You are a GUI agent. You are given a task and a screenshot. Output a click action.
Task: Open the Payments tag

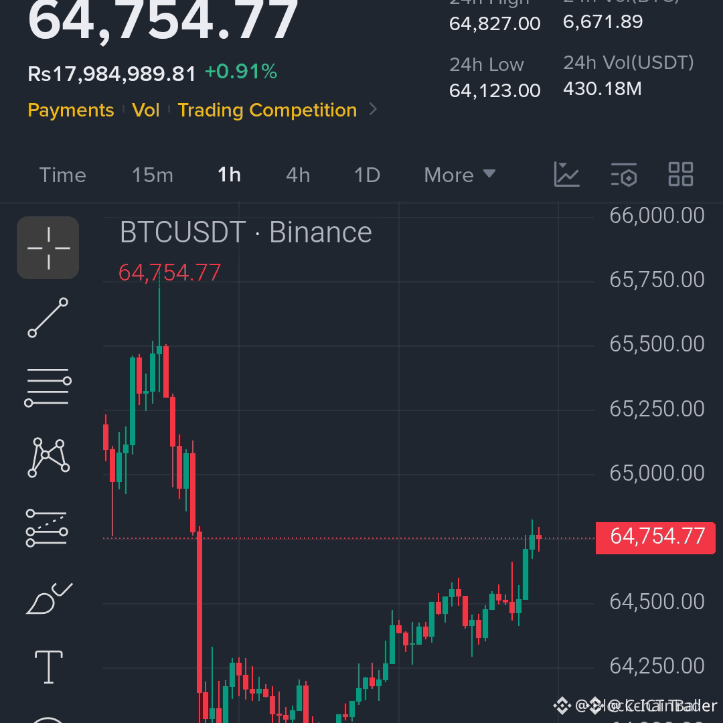(x=71, y=110)
